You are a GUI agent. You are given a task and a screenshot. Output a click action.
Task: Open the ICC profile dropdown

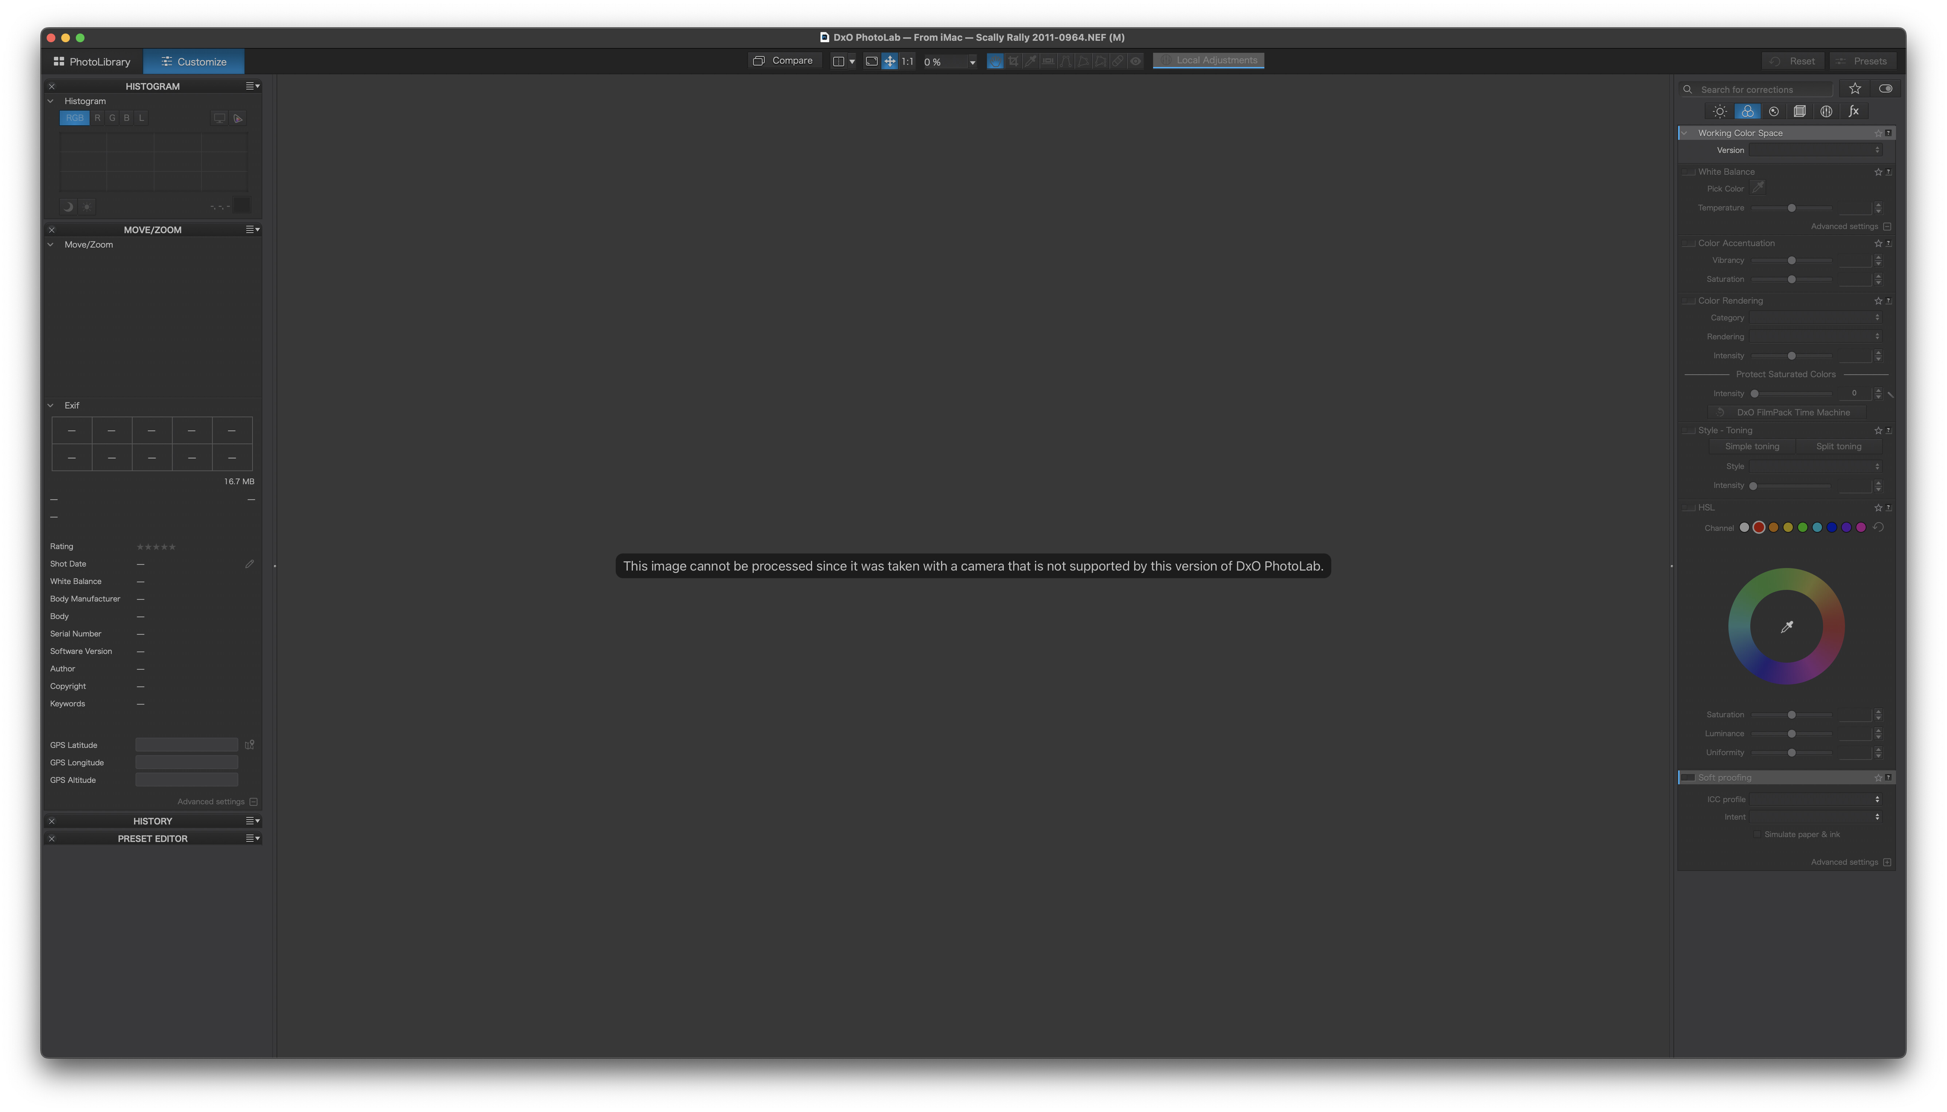point(1815,799)
